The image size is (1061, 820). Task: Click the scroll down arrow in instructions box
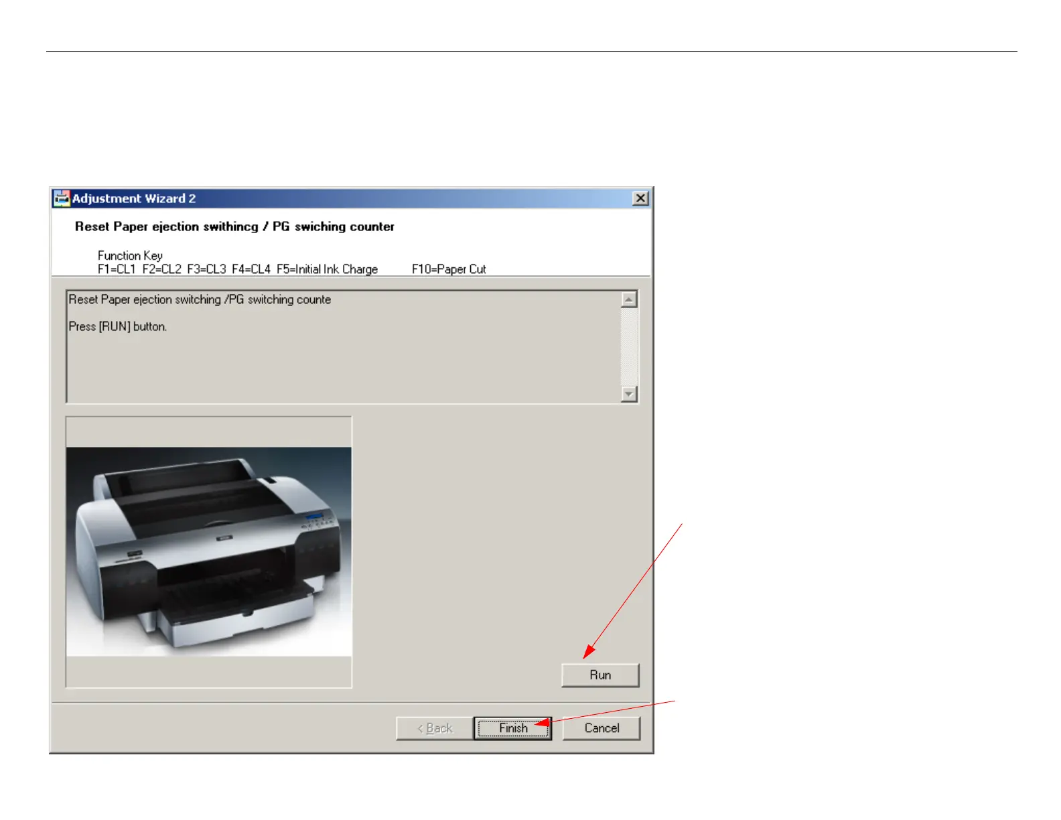tap(629, 394)
